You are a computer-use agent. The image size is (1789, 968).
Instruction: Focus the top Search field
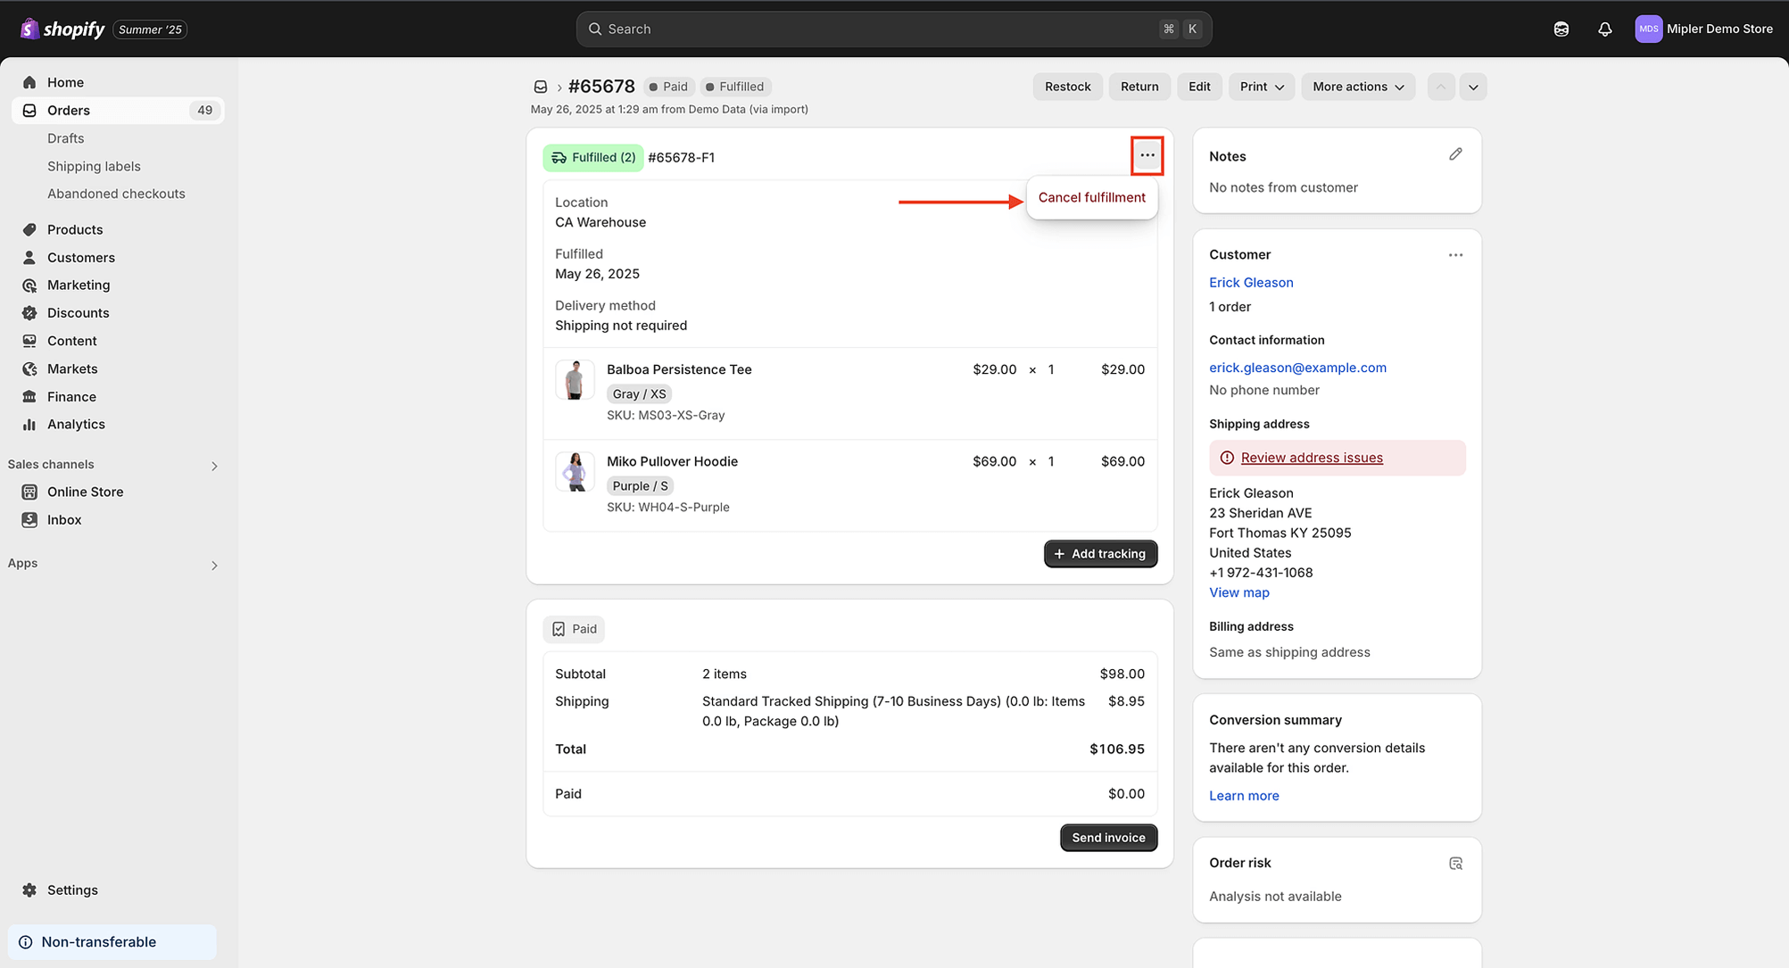(892, 29)
